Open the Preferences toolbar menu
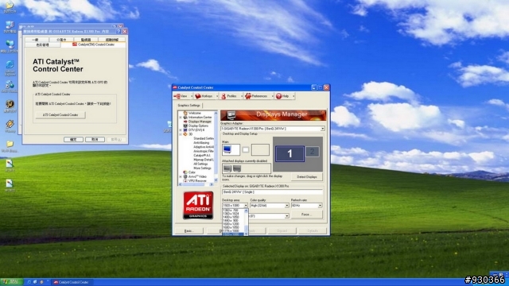Image resolution: width=509 pixels, height=286 pixels. pyautogui.click(x=258, y=96)
